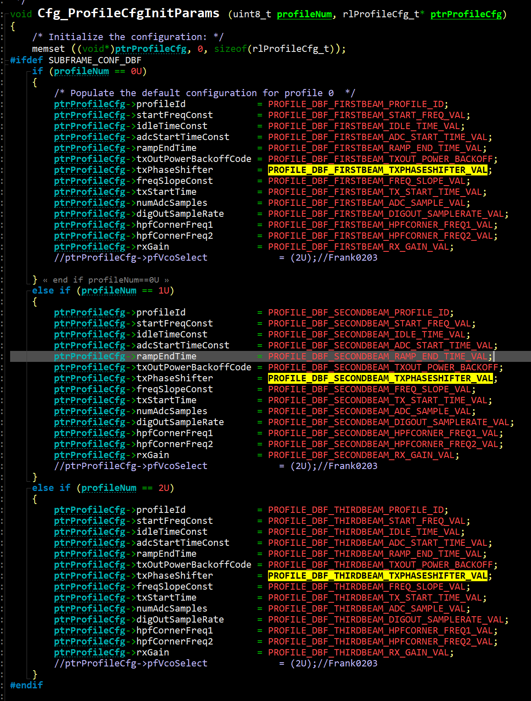Click PROFILE_DBF_THIRDBEAM_RAMP_END_TIME_VAL
The width and height of the screenshot is (531, 701).
(x=375, y=554)
